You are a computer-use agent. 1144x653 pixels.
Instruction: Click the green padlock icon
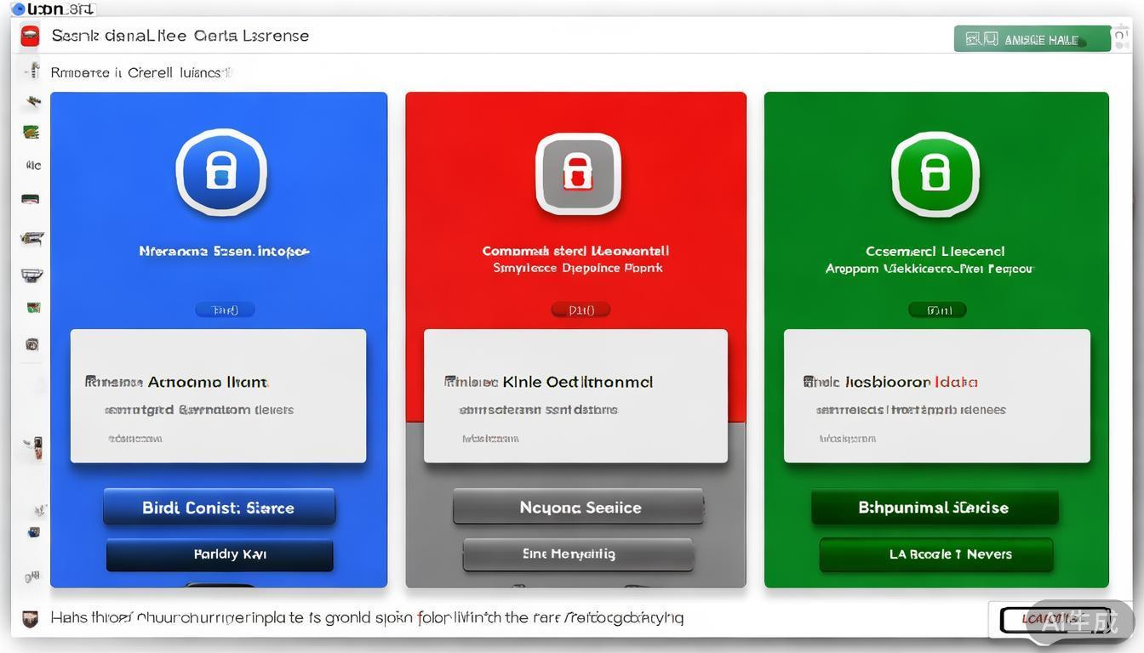tap(935, 173)
